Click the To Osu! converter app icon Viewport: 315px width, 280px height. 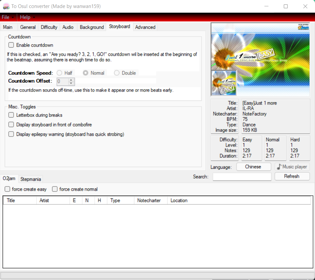pos(6,6)
